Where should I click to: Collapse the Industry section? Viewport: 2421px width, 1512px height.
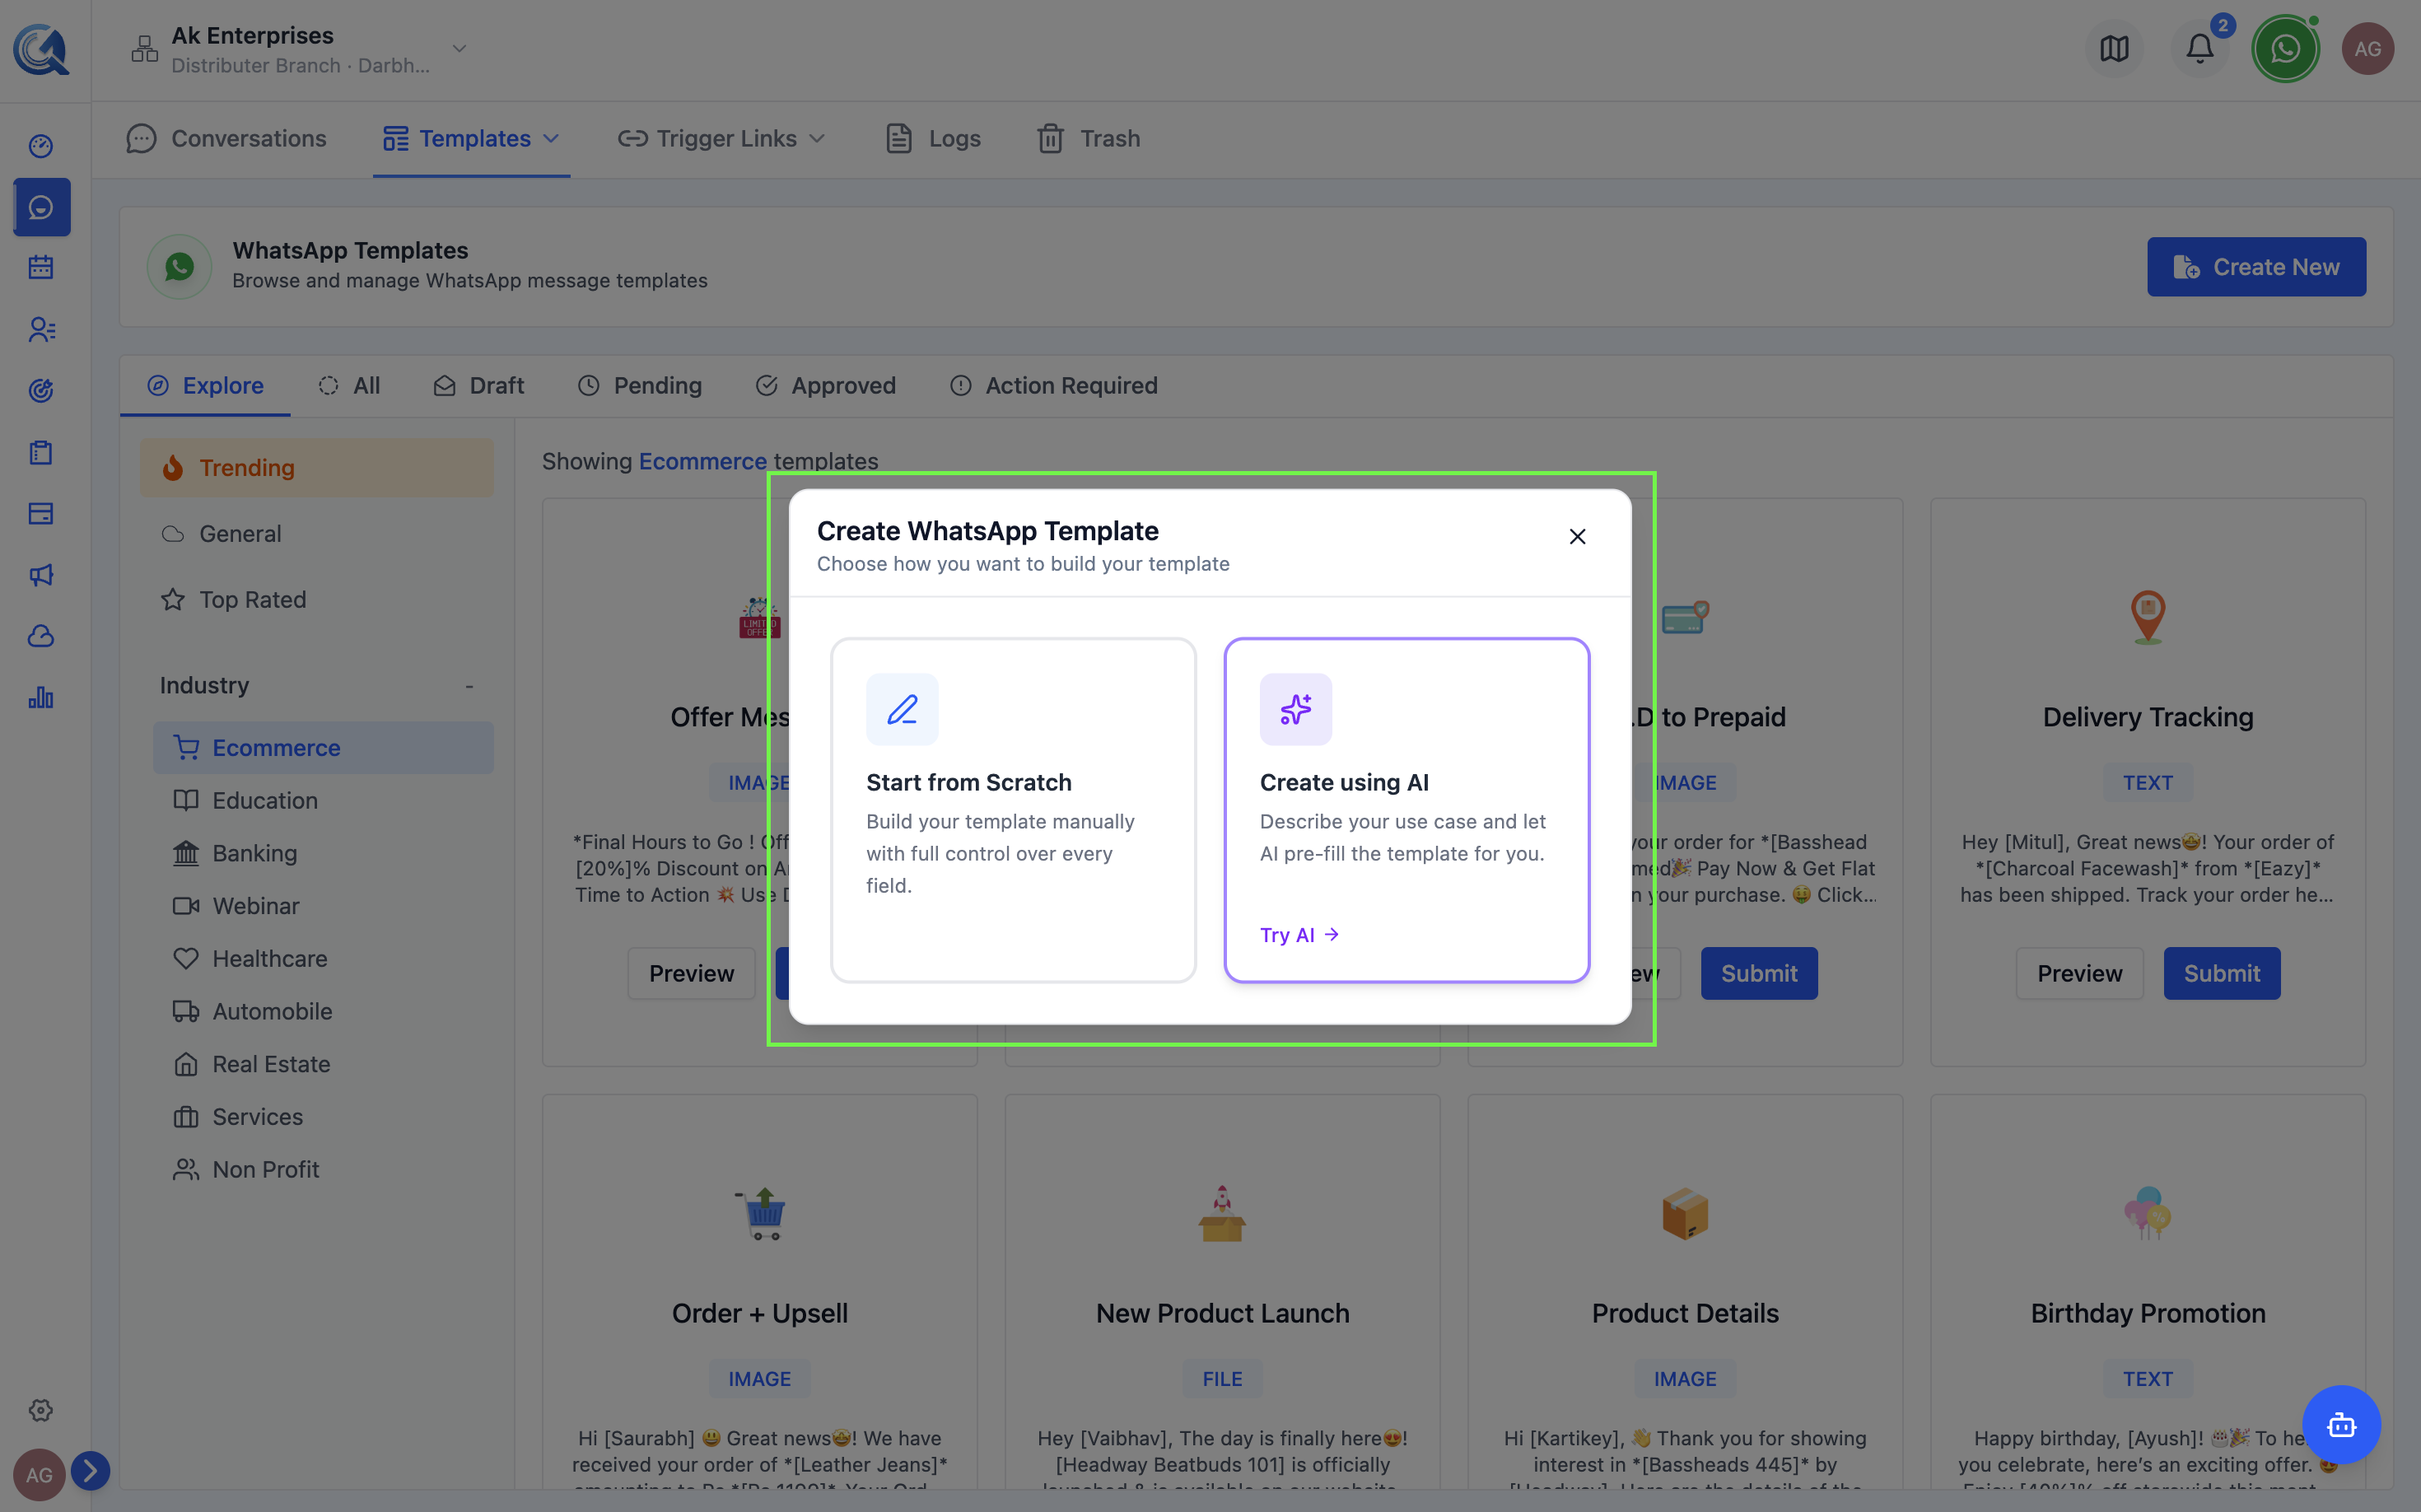tap(469, 686)
